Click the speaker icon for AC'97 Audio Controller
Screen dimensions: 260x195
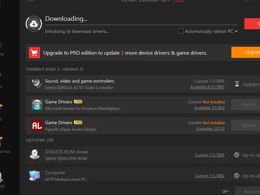tap(37, 84)
